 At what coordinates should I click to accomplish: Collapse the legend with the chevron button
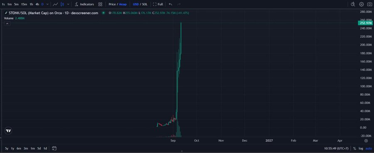point(7,24)
